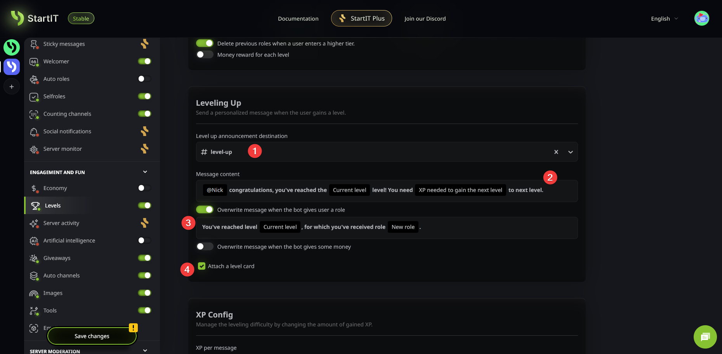The height and width of the screenshot is (354, 722).
Task: Clear the level-up channel selection
Action: click(x=556, y=152)
